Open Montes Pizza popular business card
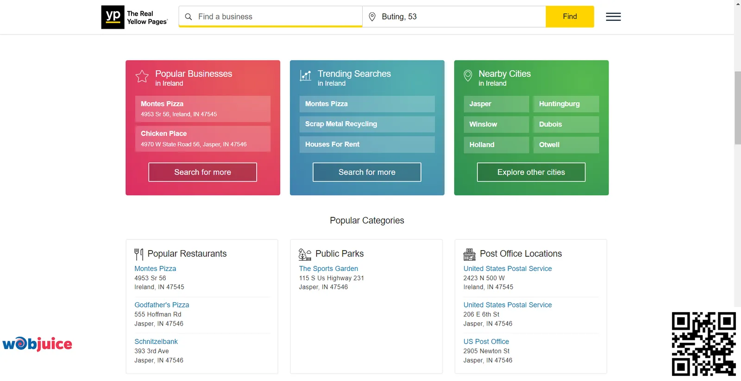This screenshot has height=381, width=741. [x=203, y=109]
